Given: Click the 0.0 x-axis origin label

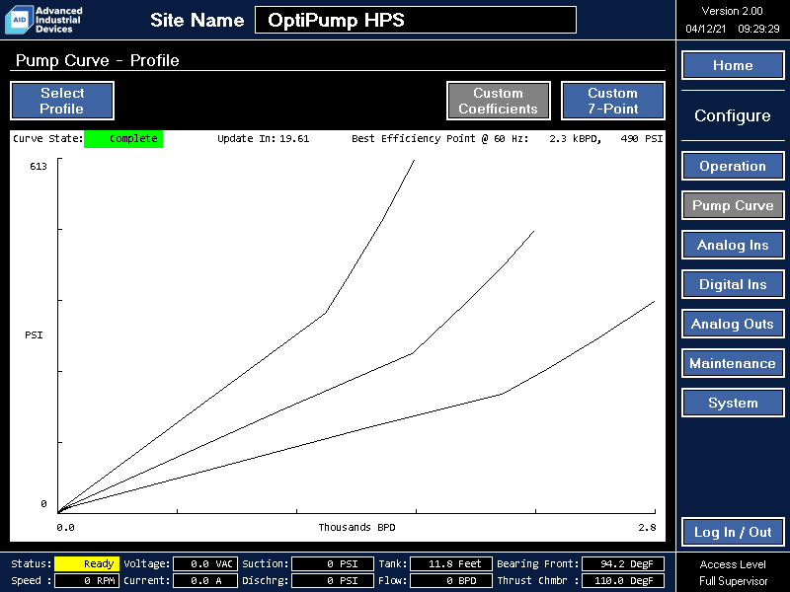Looking at the screenshot, I should (65, 528).
